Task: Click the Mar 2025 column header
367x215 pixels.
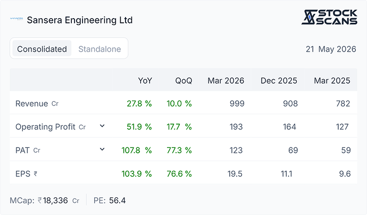Action: click(332, 80)
